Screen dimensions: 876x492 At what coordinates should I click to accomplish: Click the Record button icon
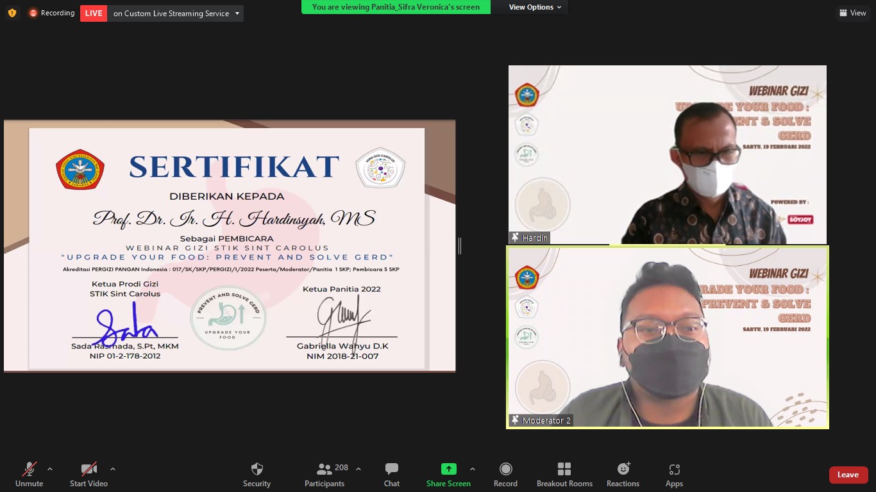pyautogui.click(x=505, y=469)
